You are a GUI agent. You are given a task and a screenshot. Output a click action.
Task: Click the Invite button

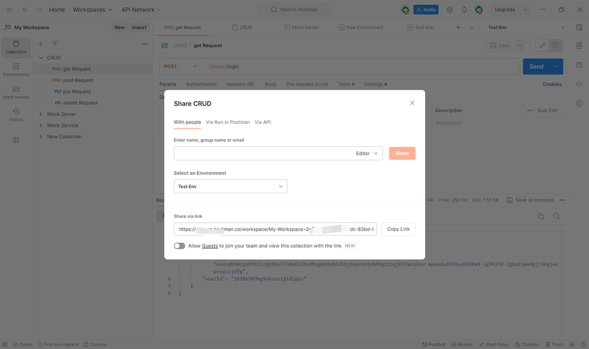[425, 9]
